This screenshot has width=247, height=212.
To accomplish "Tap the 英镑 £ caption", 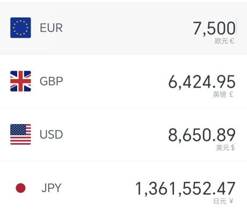I will coord(223,94).
